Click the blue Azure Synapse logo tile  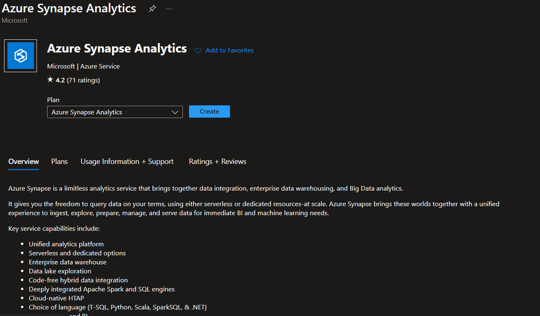coord(21,56)
